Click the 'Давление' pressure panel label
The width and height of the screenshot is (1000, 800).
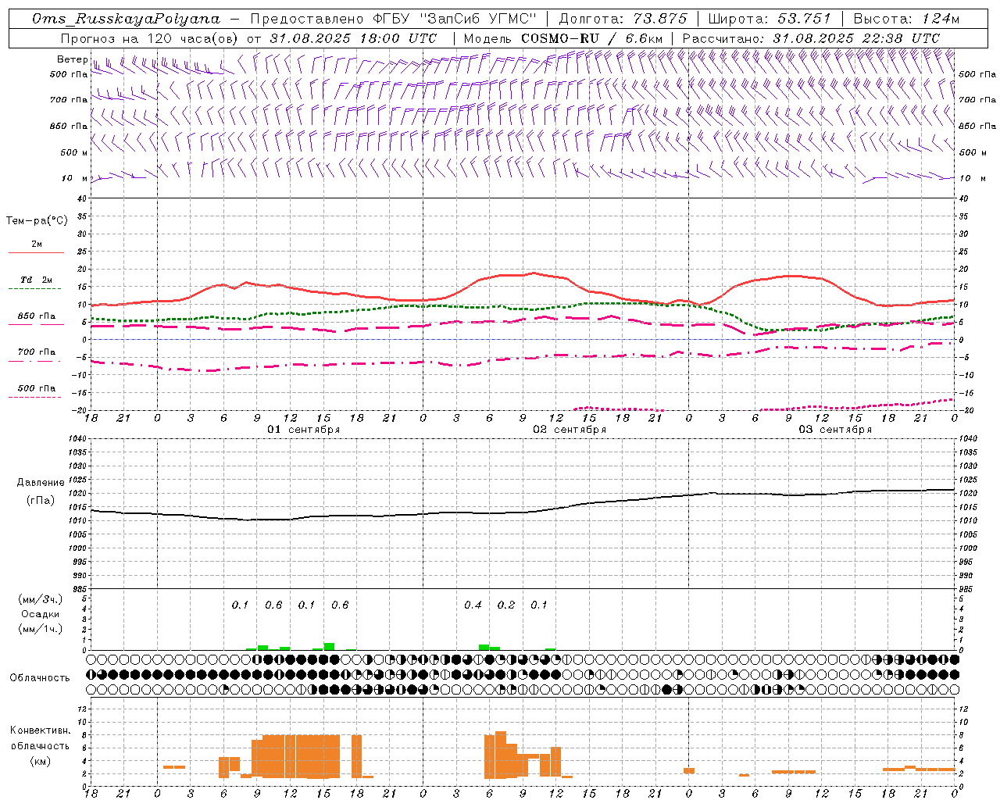coord(41,483)
